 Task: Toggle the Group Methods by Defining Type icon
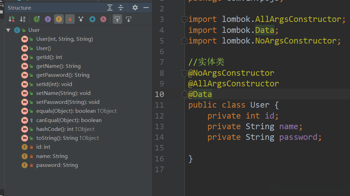point(81,19)
